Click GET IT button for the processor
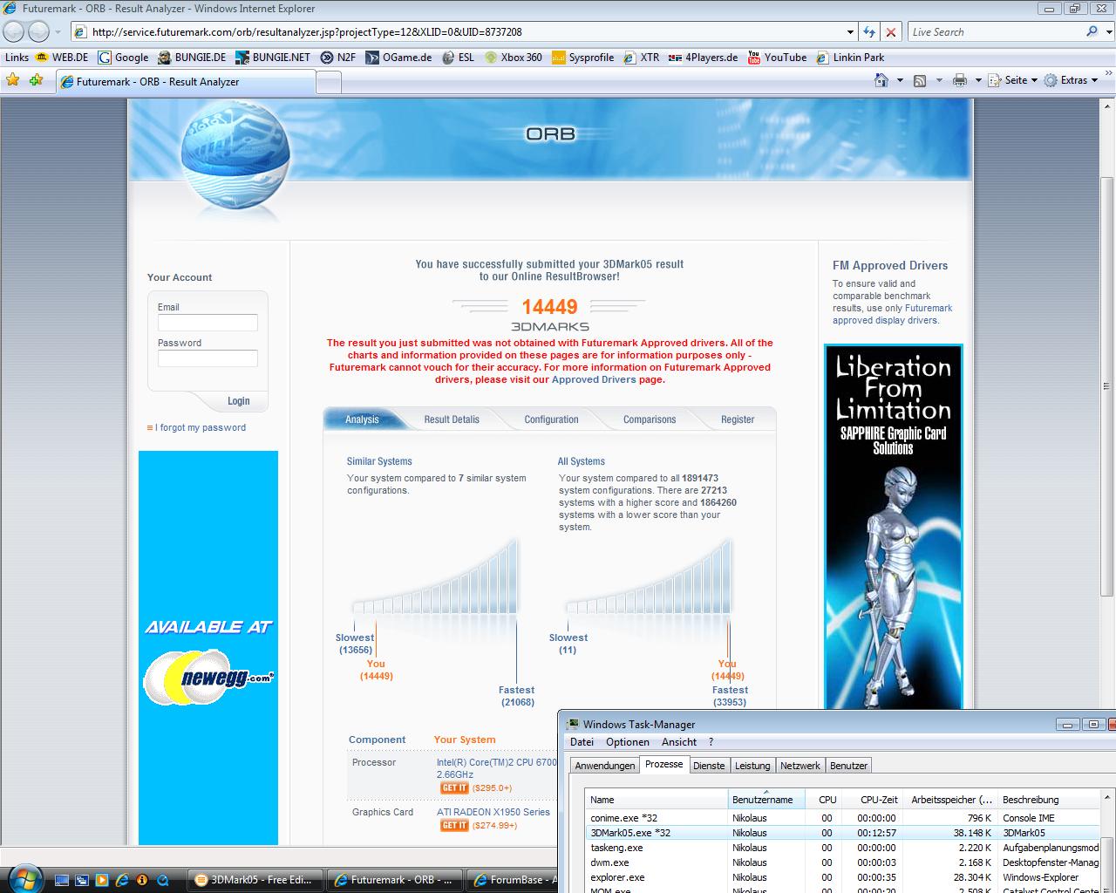The height and width of the screenshot is (893, 1116). tap(454, 787)
